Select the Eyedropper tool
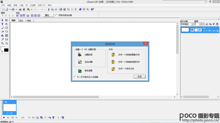Image resolution: width=220 pixels, height=123 pixels. click(x=2, y=39)
